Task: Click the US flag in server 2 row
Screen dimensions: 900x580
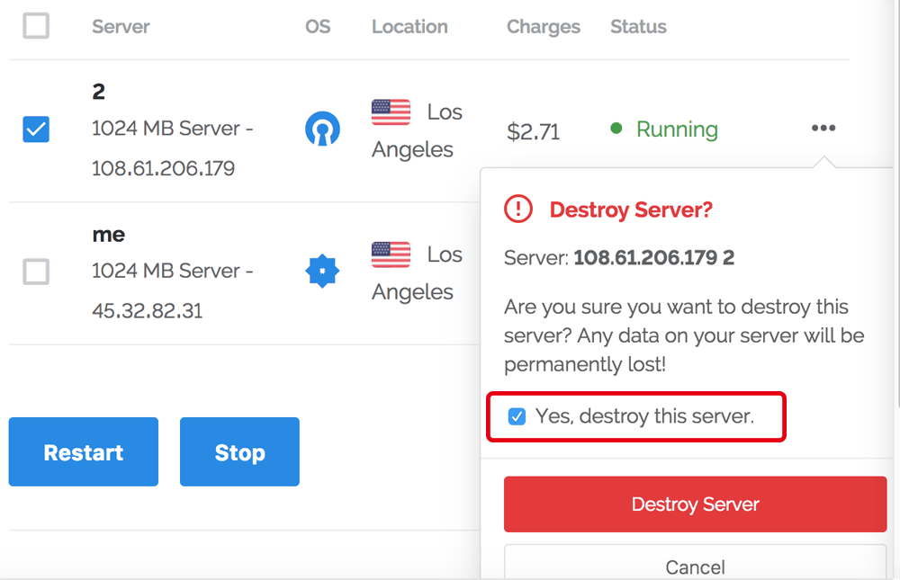Action: point(391,112)
